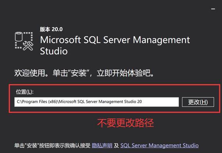The width and height of the screenshot is (222, 153).
Task: Click "Program Files (x86)" inside the path
Action: point(39,102)
